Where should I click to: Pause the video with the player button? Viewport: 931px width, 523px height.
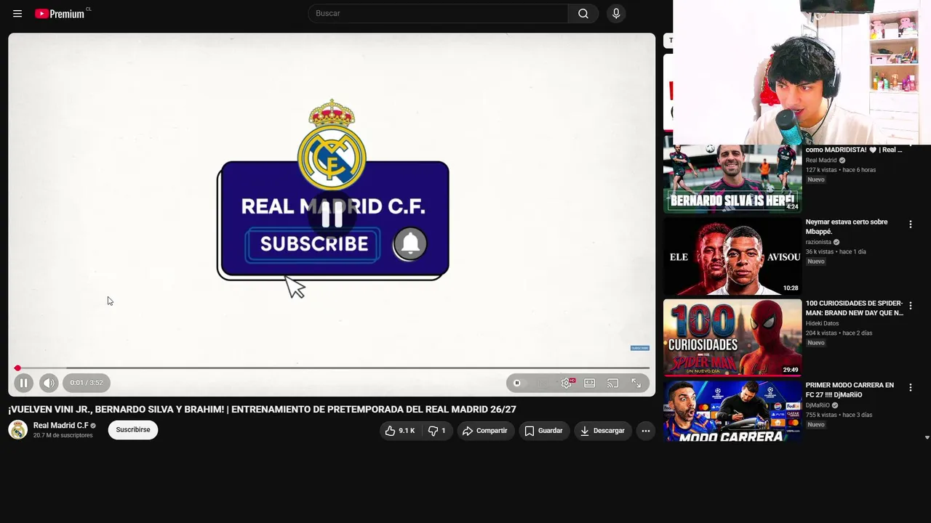pos(23,383)
